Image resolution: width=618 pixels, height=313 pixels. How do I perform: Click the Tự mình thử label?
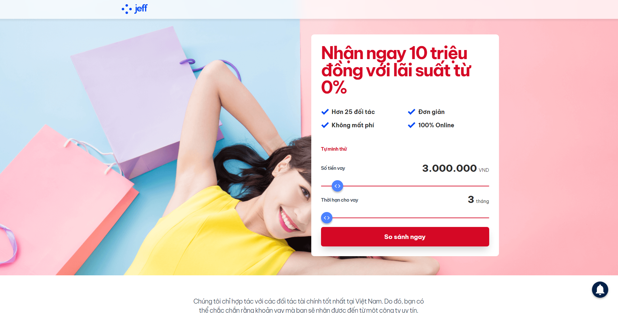click(x=334, y=149)
